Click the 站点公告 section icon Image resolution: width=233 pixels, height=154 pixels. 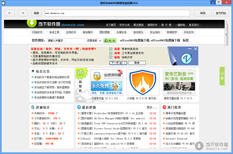coord(33,71)
